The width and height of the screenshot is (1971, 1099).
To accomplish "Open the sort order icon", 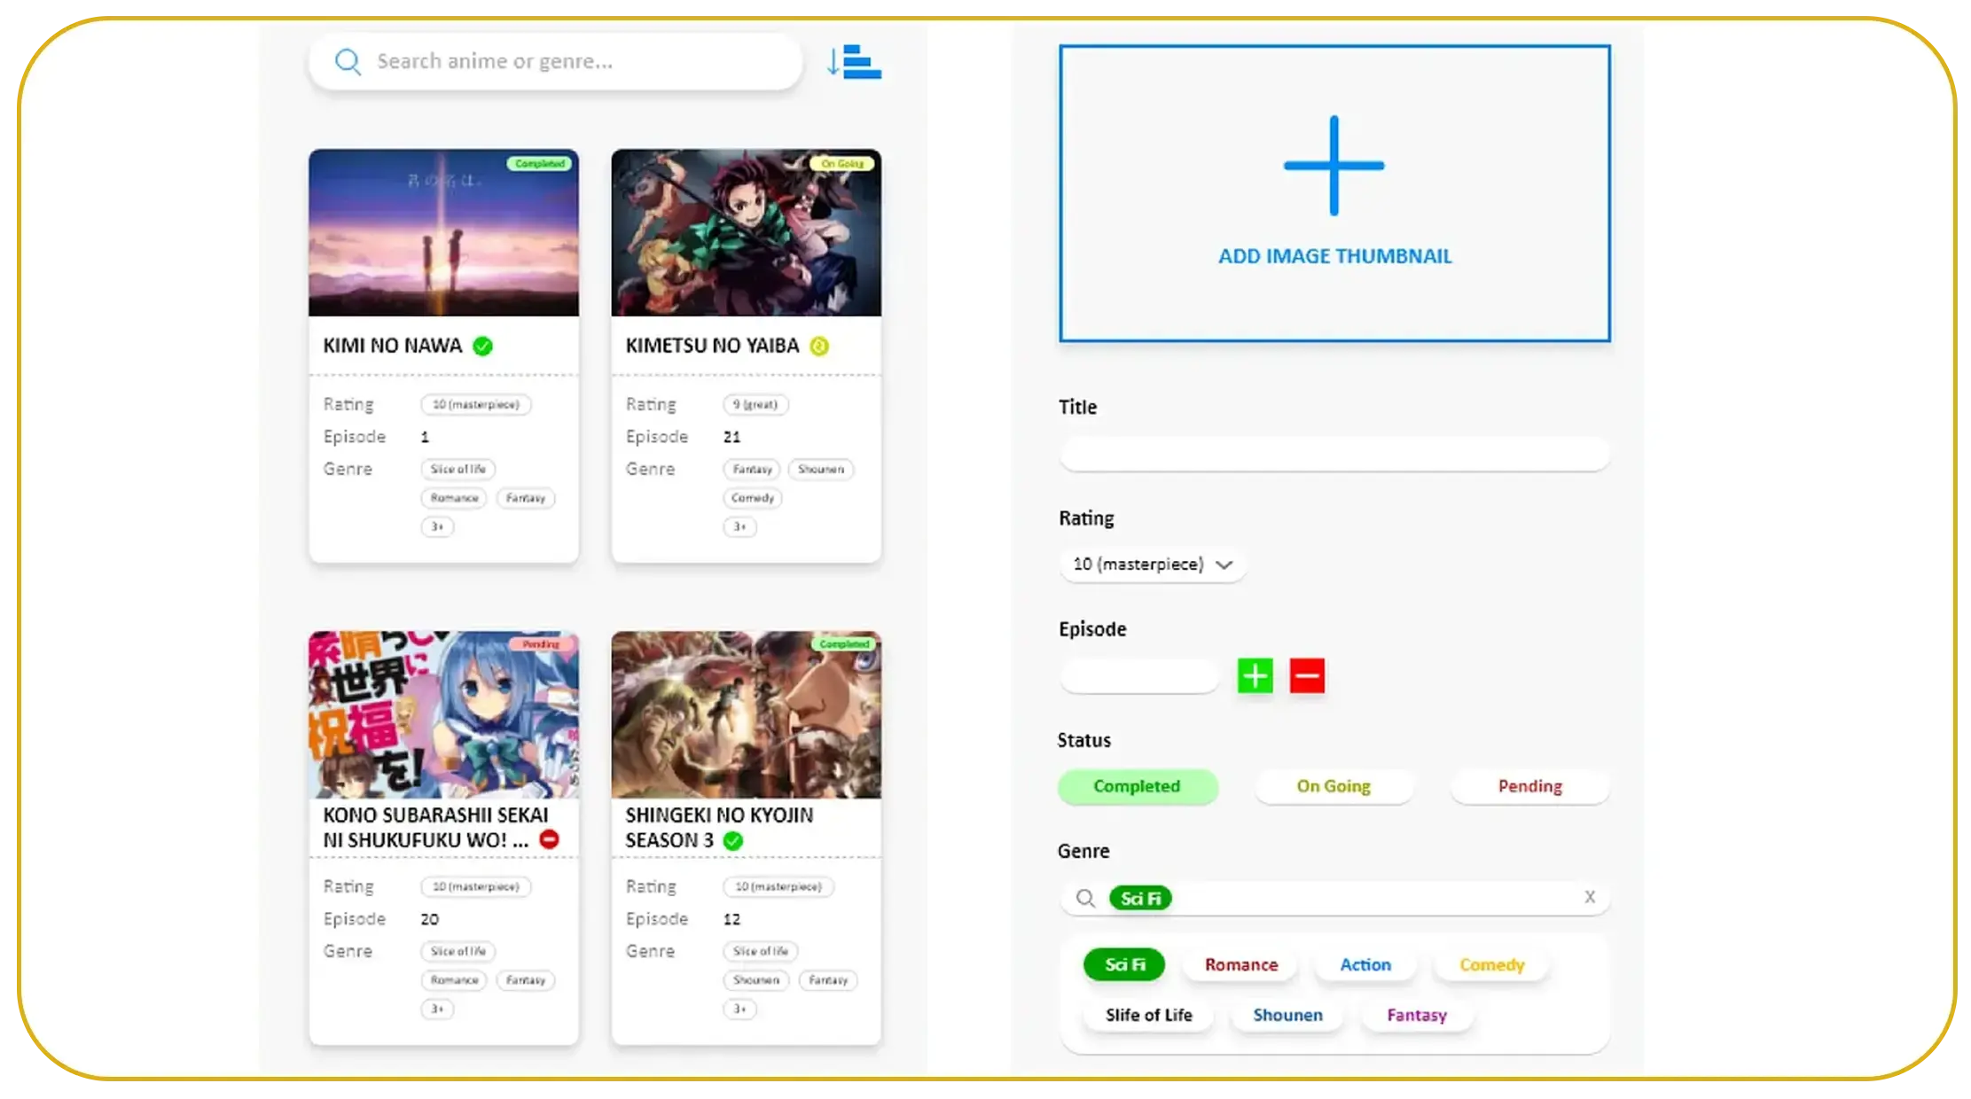I will click(854, 62).
